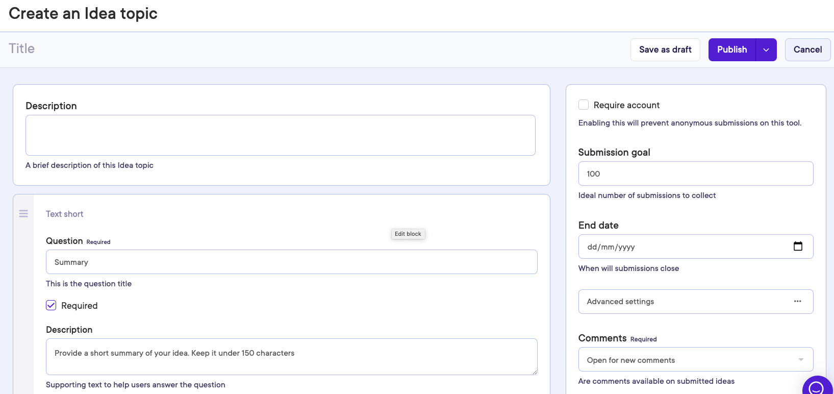The width and height of the screenshot is (834, 394).
Task: Open the chat support bubble icon
Action: click(817, 387)
